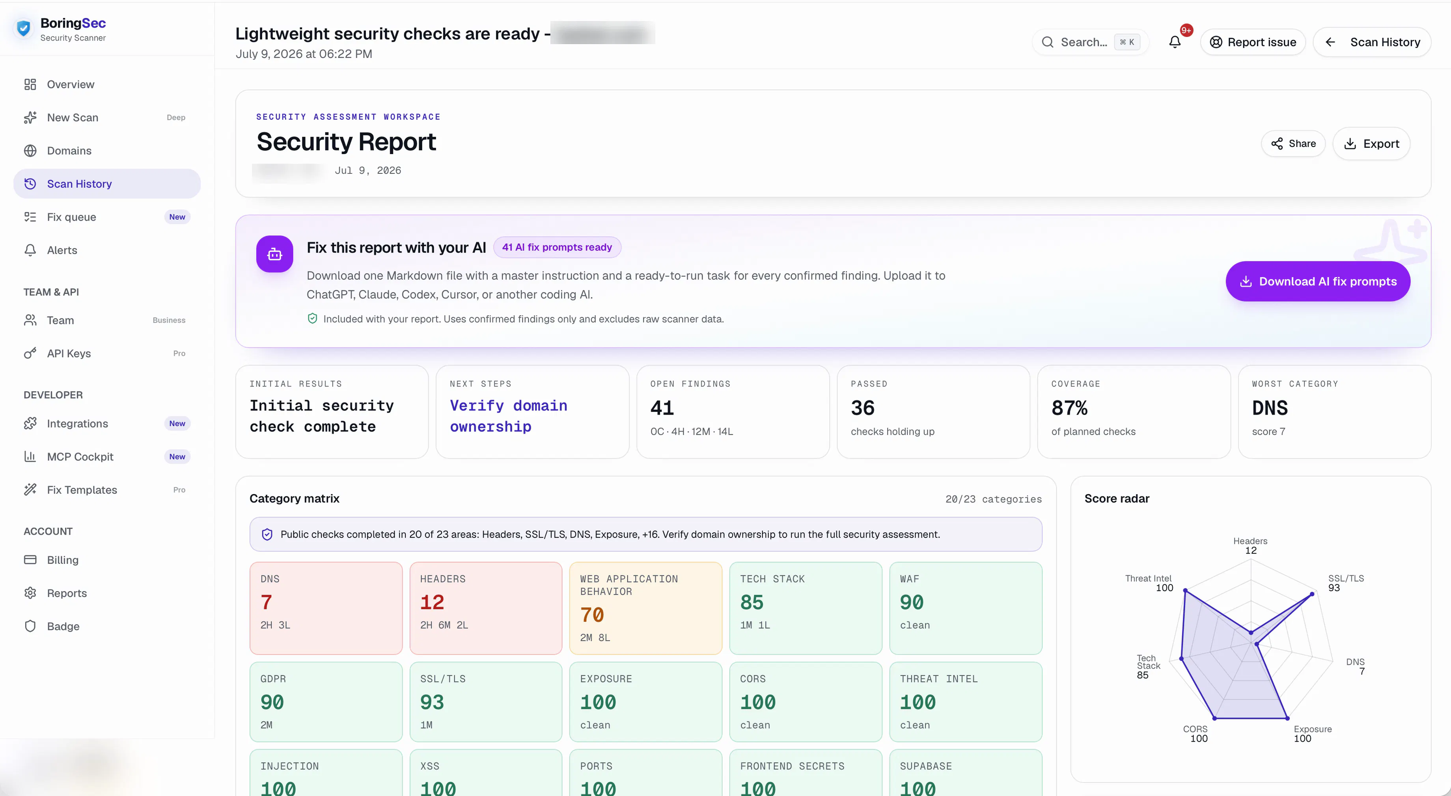This screenshot has height=796, width=1451.
Task: Open the Domains page
Action: click(107, 151)
